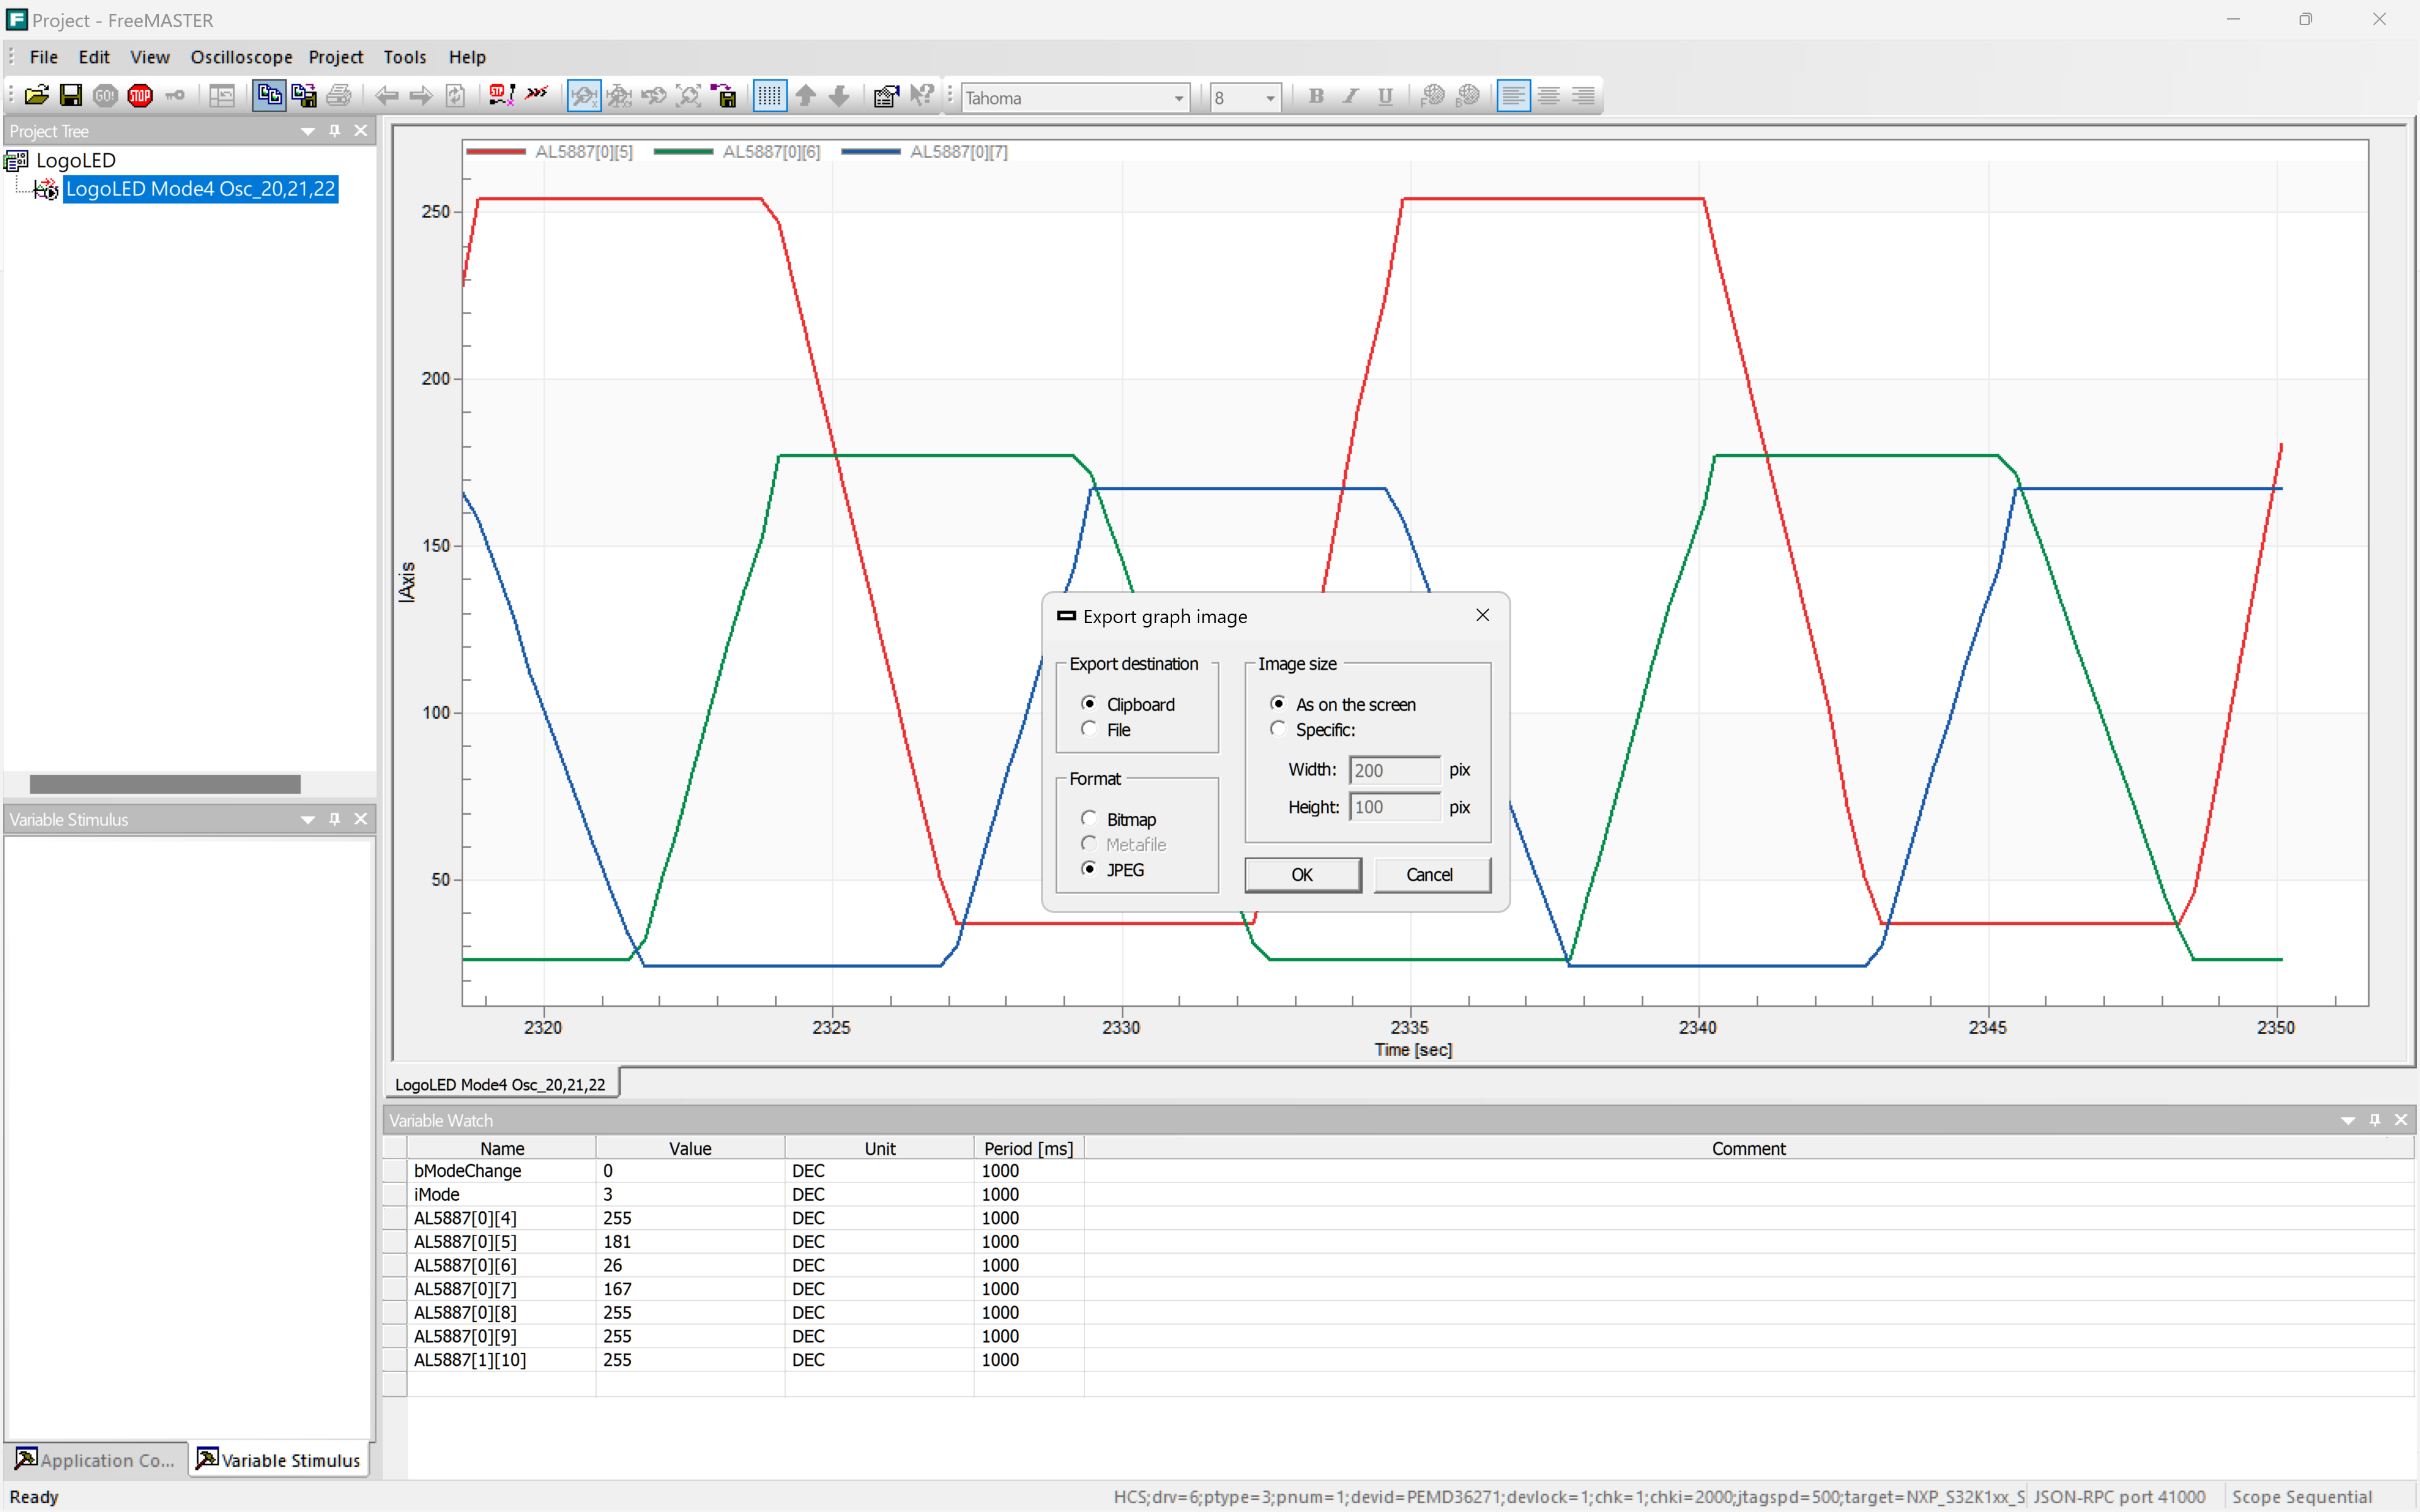Image resolution: width=2420 pixels, height=1512 pixels.
Task: Click the align center icon
Action: (1548, 96)
